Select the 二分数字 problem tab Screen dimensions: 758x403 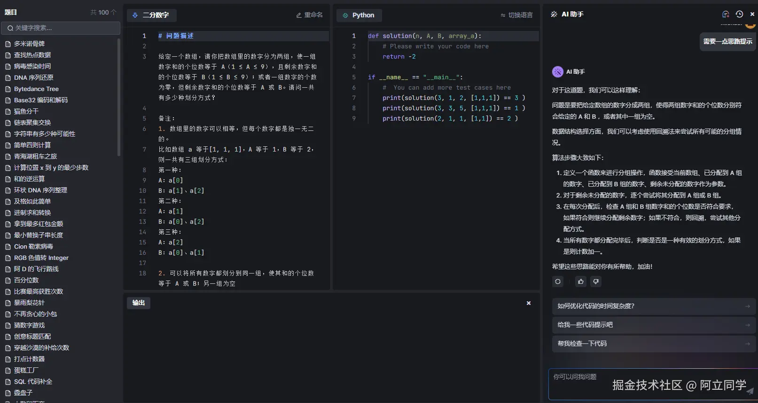tap(151, 15)
